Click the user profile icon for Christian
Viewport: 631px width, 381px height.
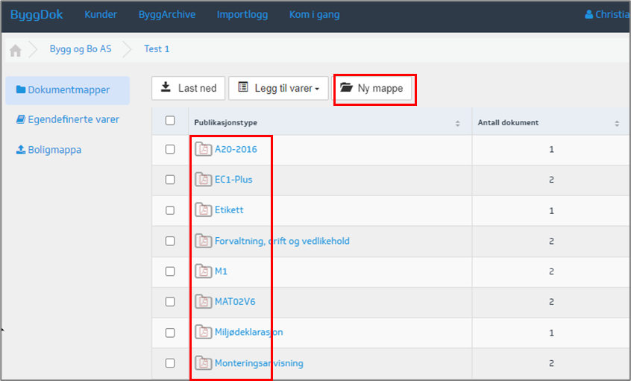[x=589, y=15]
